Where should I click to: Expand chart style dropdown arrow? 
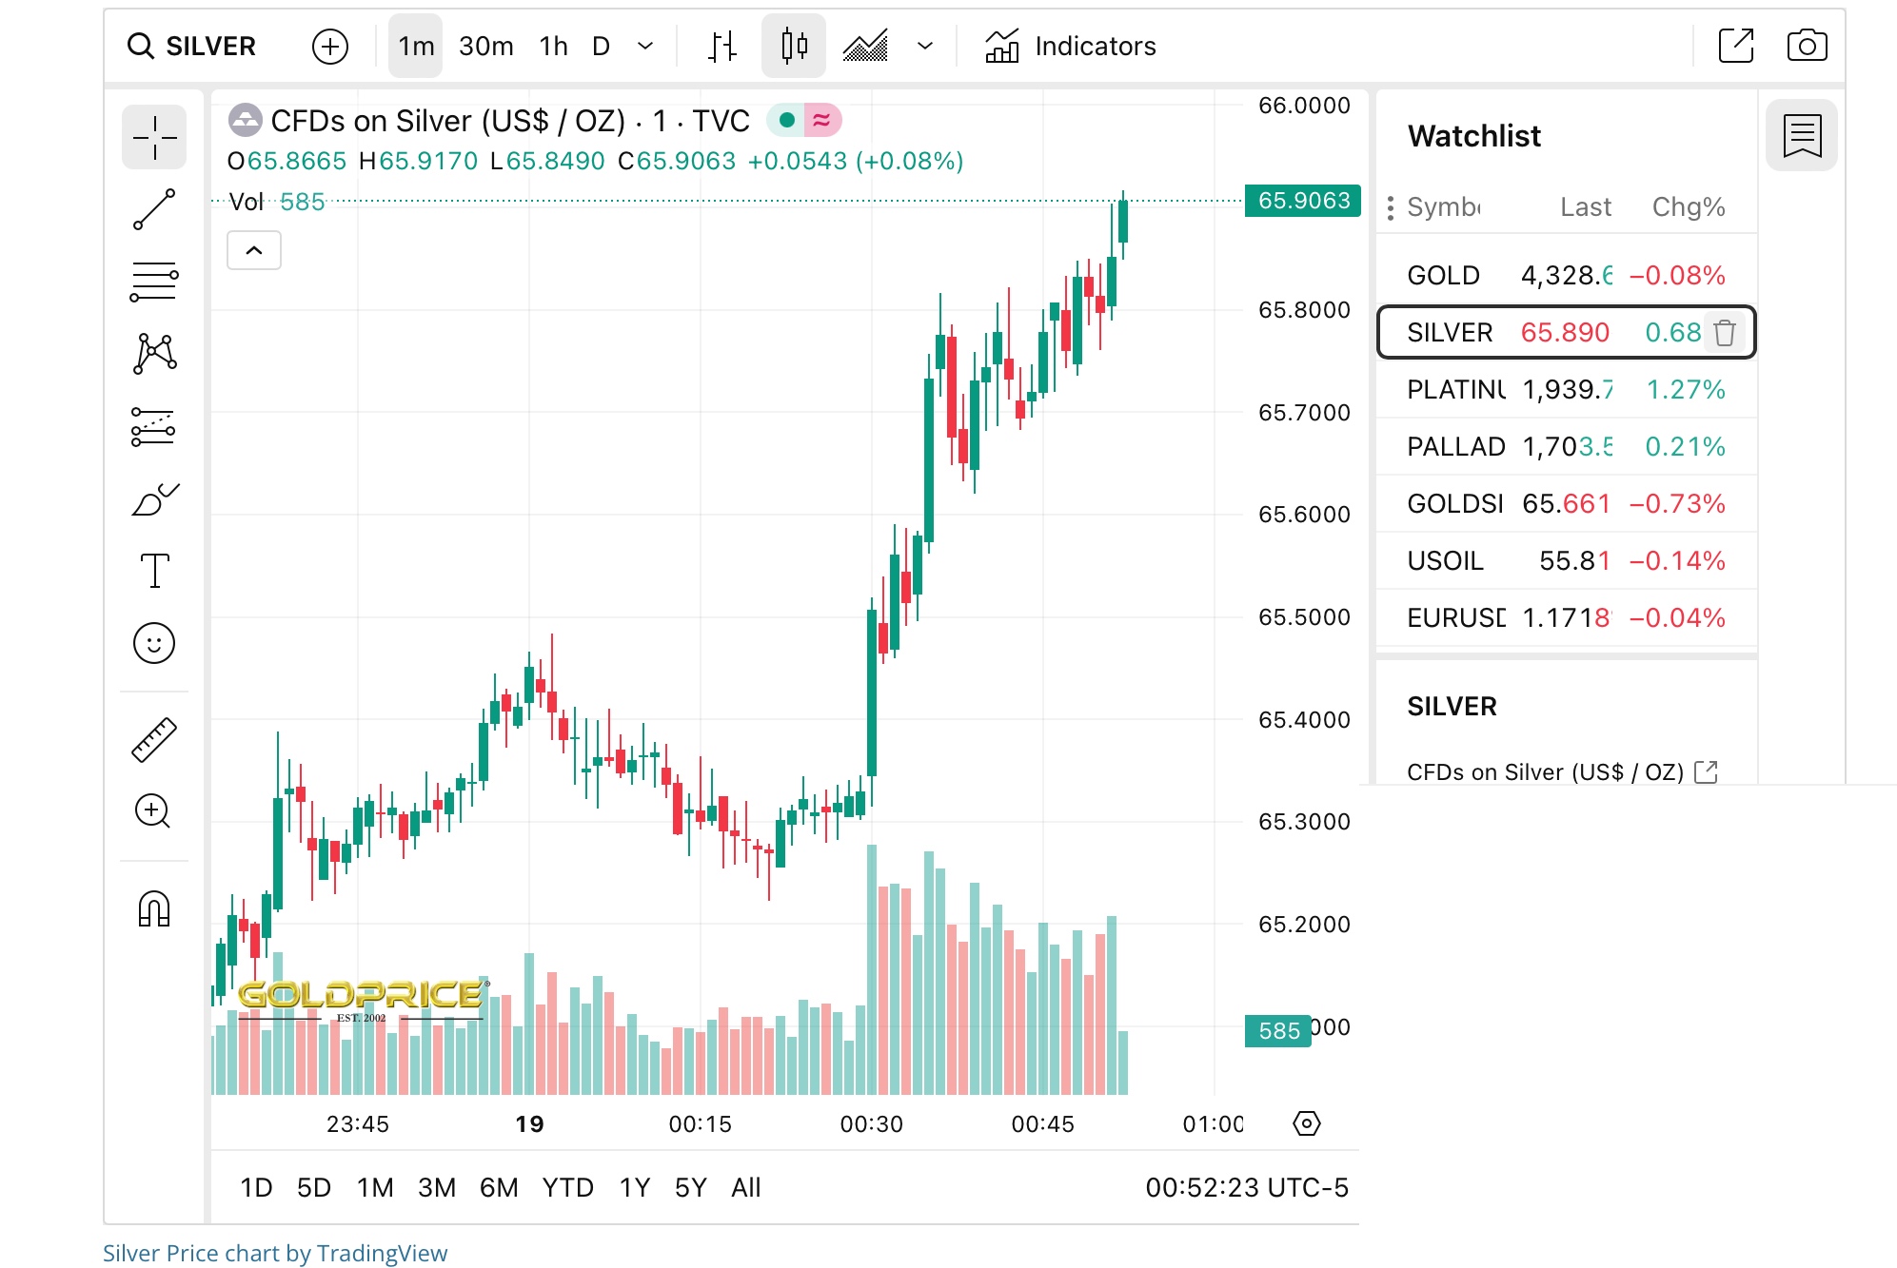(924, 46)
